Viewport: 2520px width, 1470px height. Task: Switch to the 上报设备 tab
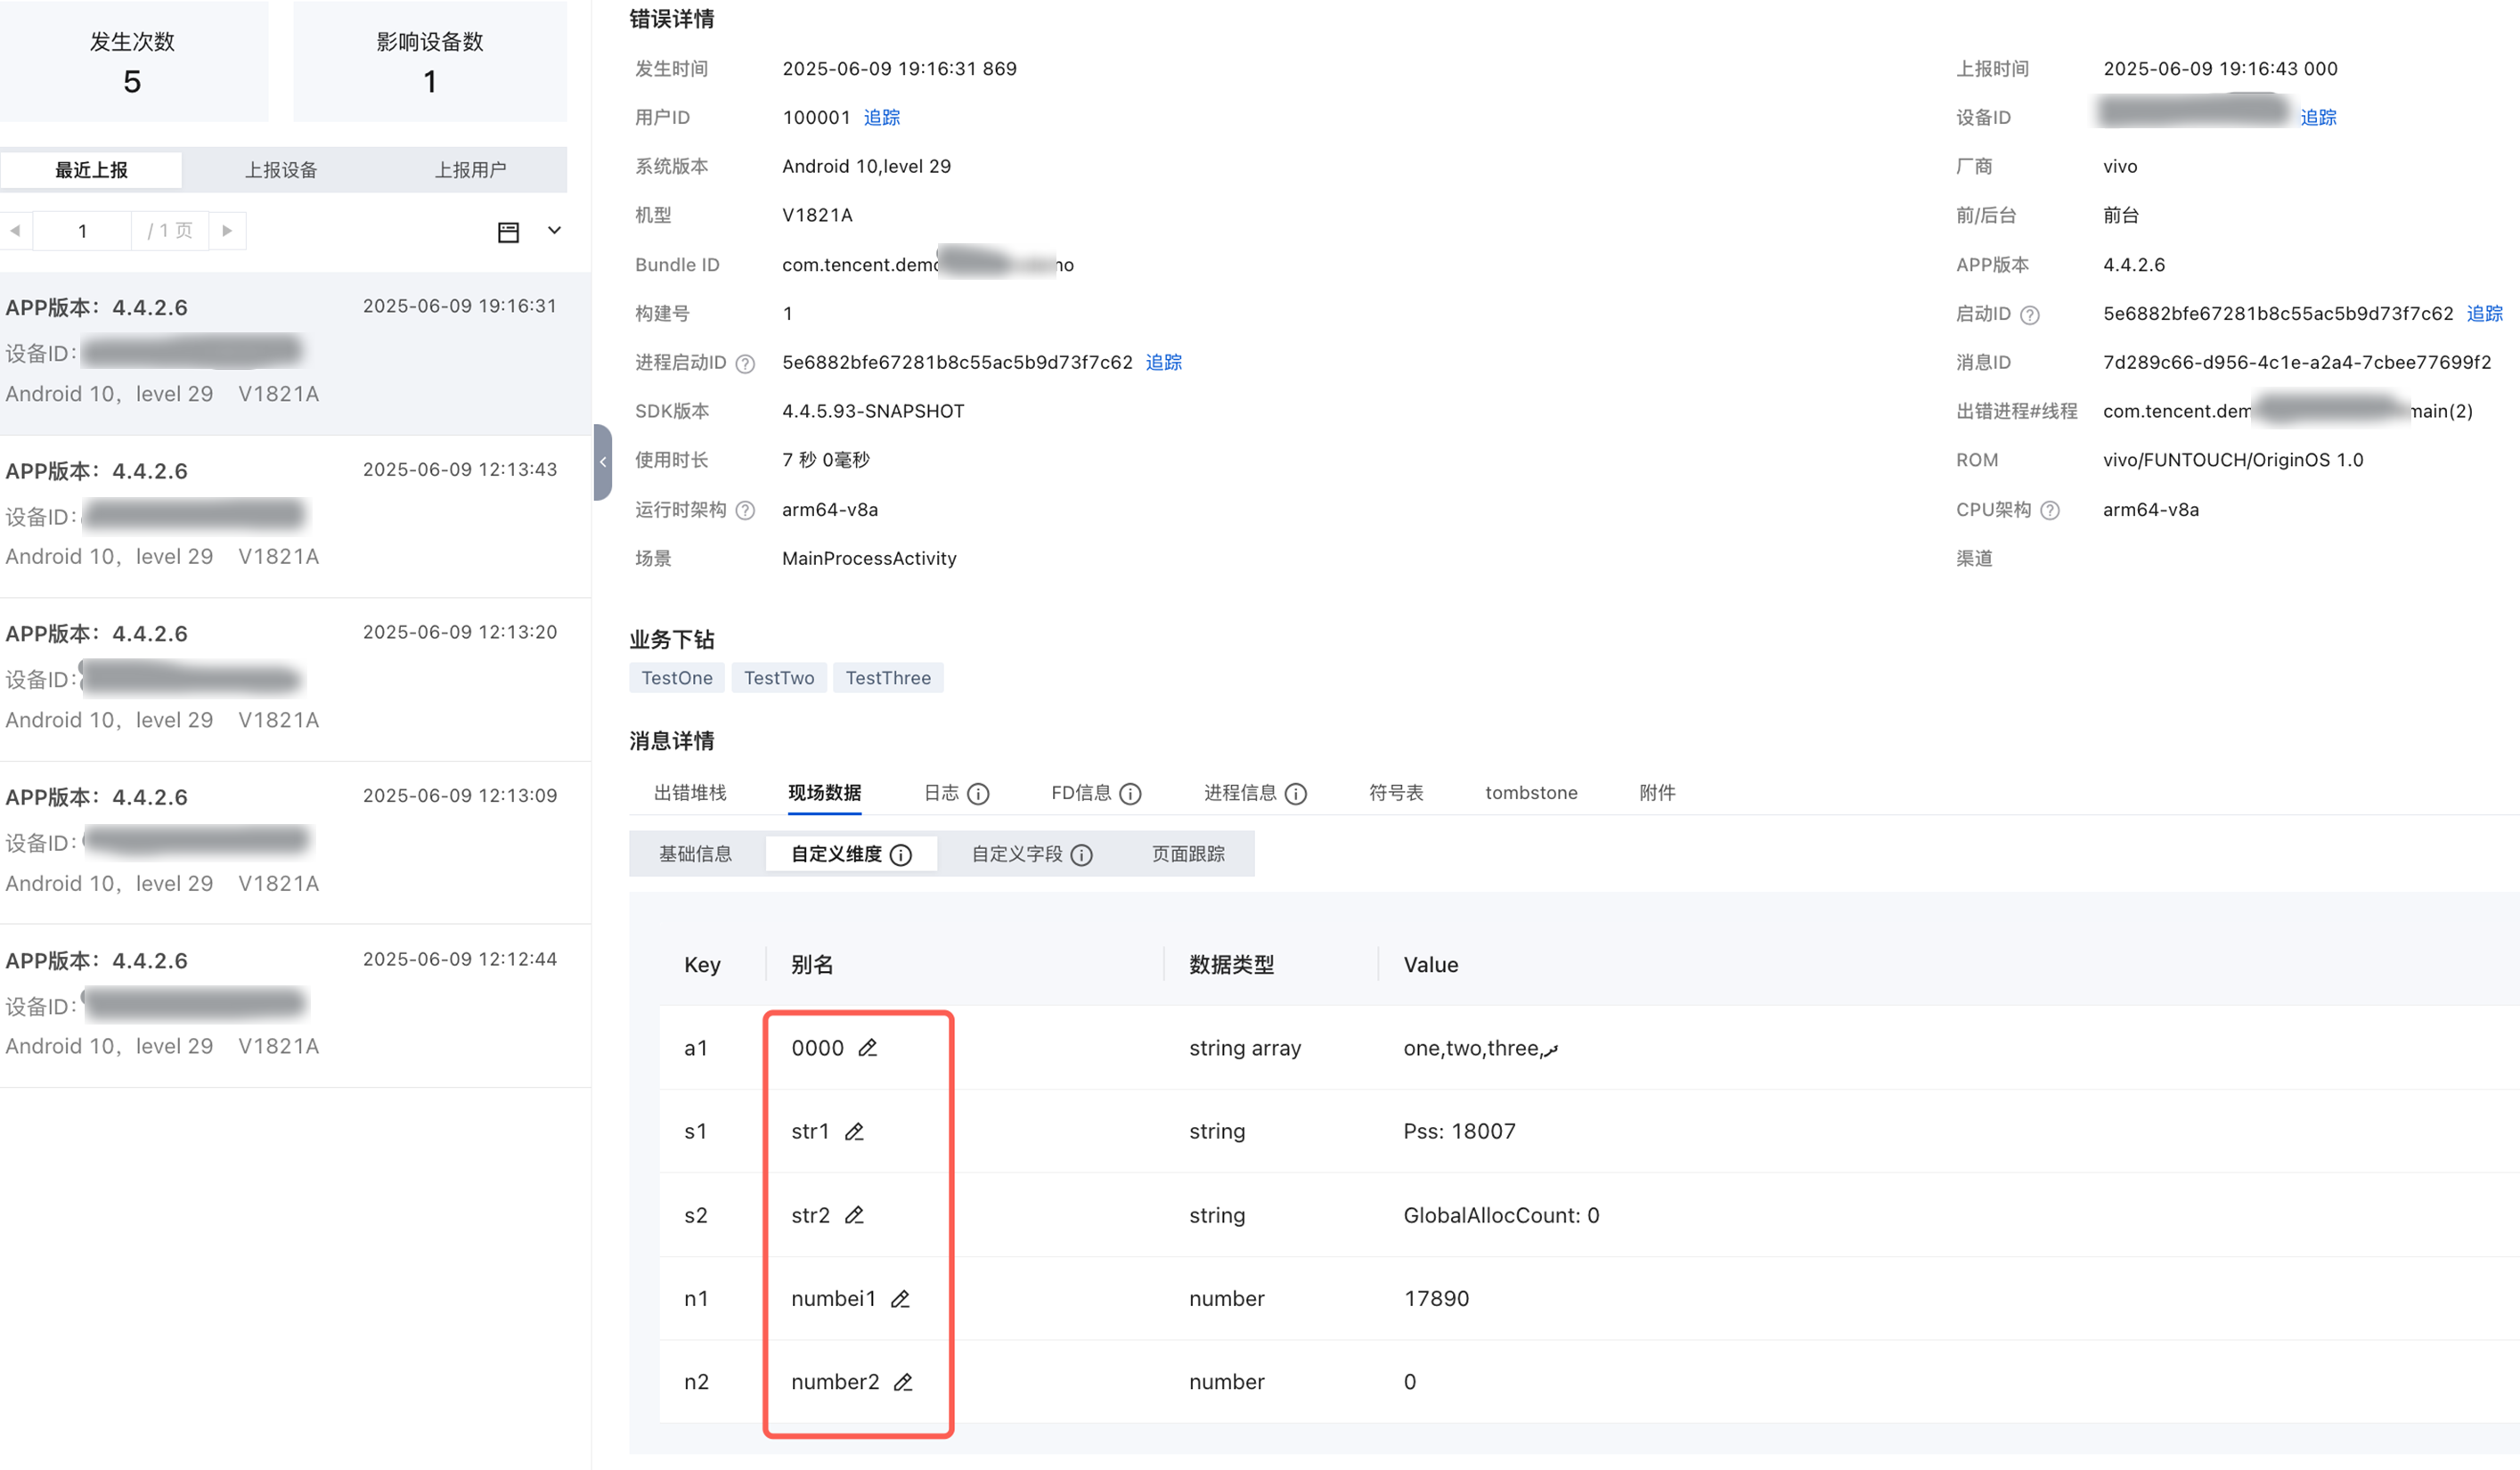(x=281, y=170)
